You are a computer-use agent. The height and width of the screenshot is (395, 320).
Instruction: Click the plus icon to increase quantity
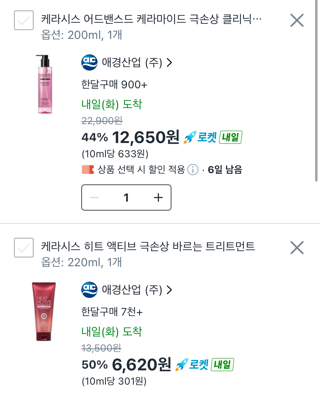[x=158, y=197]
